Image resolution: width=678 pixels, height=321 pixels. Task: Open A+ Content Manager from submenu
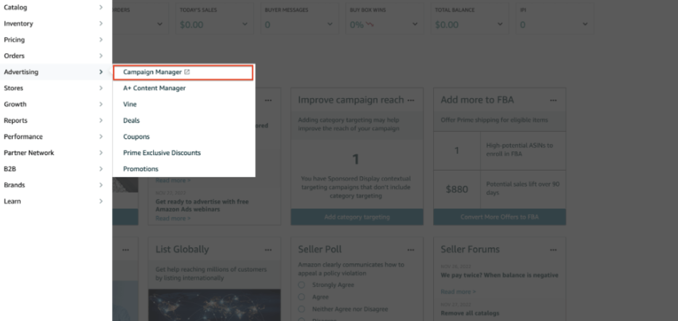pyautogui.click(x=154, y=88)
